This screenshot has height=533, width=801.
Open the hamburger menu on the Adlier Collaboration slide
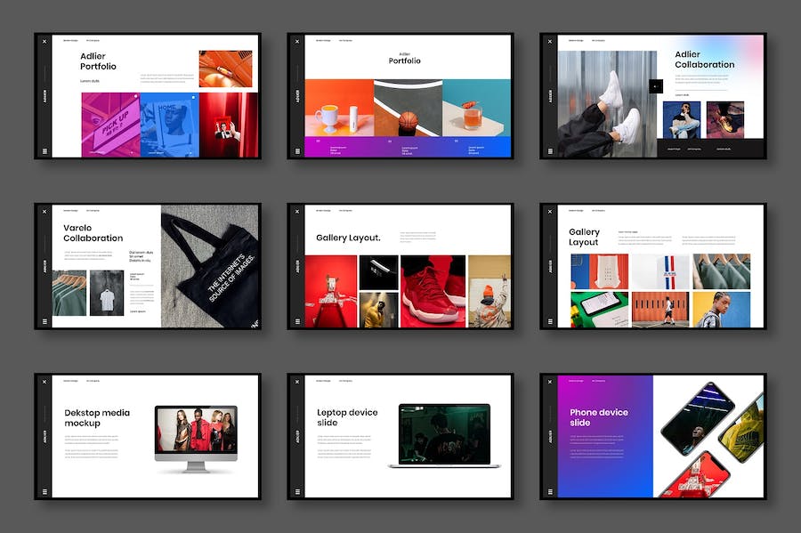[549, 151]
